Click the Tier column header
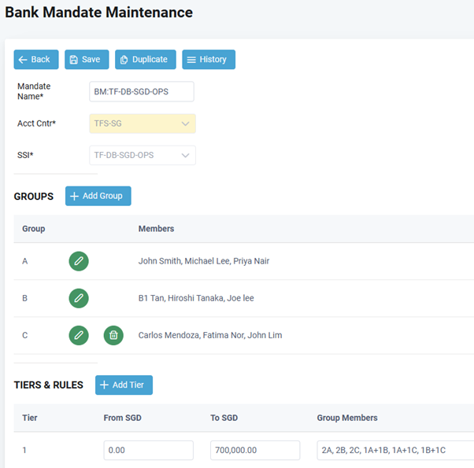This screenshot has height=468, width=474. click(30, 418)
